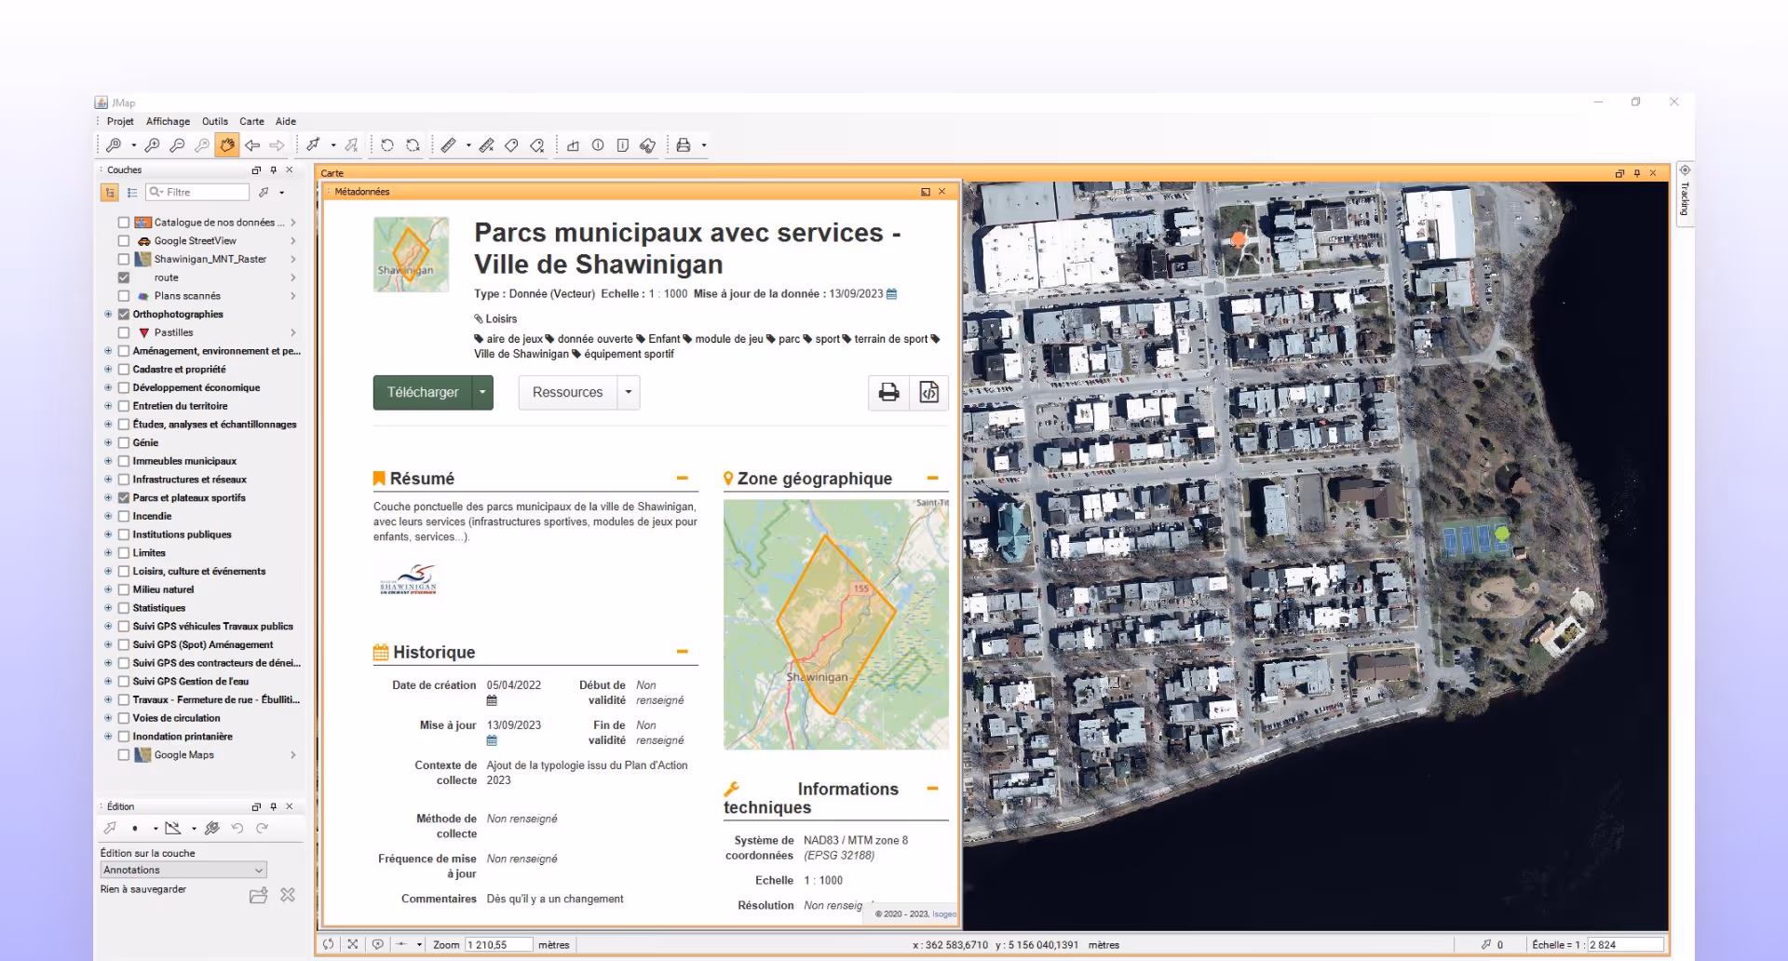Click the refresh map icon in status bar
The image size is (1788, 961).
click(328, 944)
